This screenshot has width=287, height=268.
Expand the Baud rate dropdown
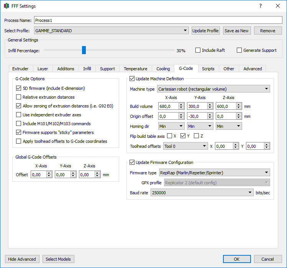(x=202, y=193)
